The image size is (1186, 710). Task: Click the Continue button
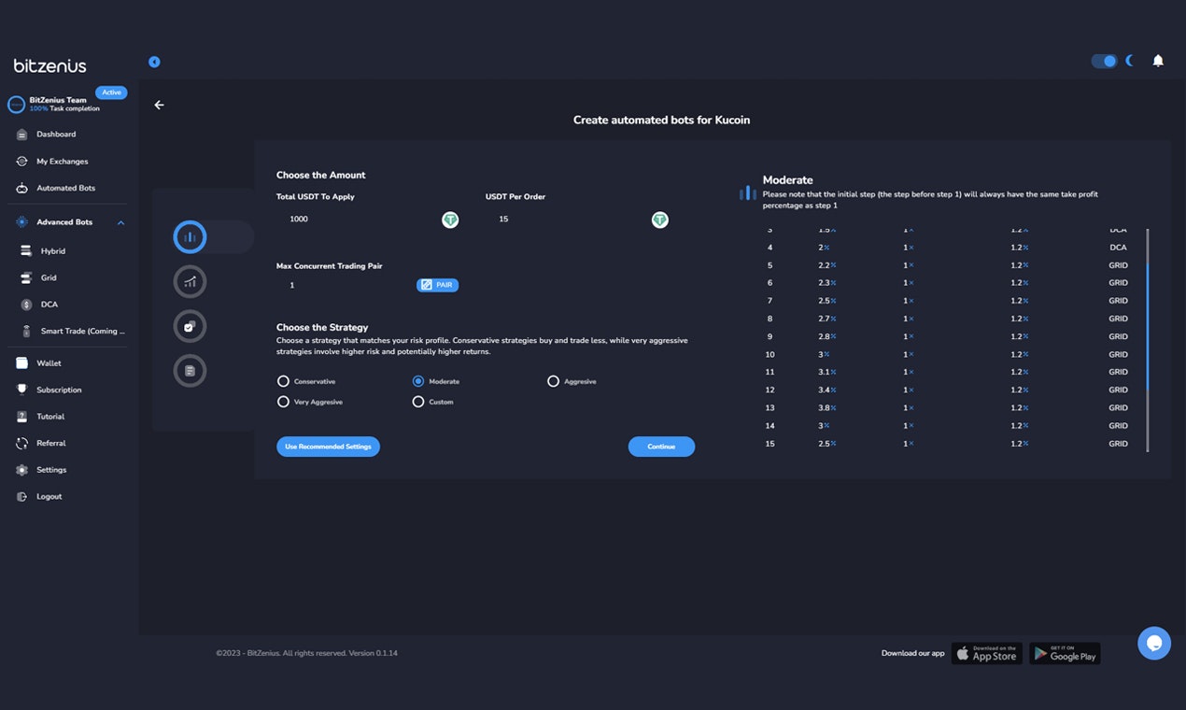(661, 447)
